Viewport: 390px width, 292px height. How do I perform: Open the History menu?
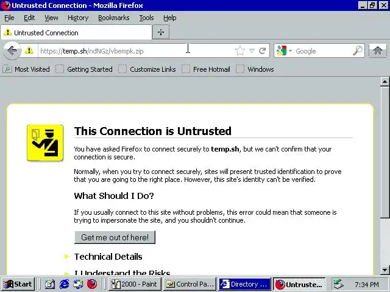(x=78, y=18)
